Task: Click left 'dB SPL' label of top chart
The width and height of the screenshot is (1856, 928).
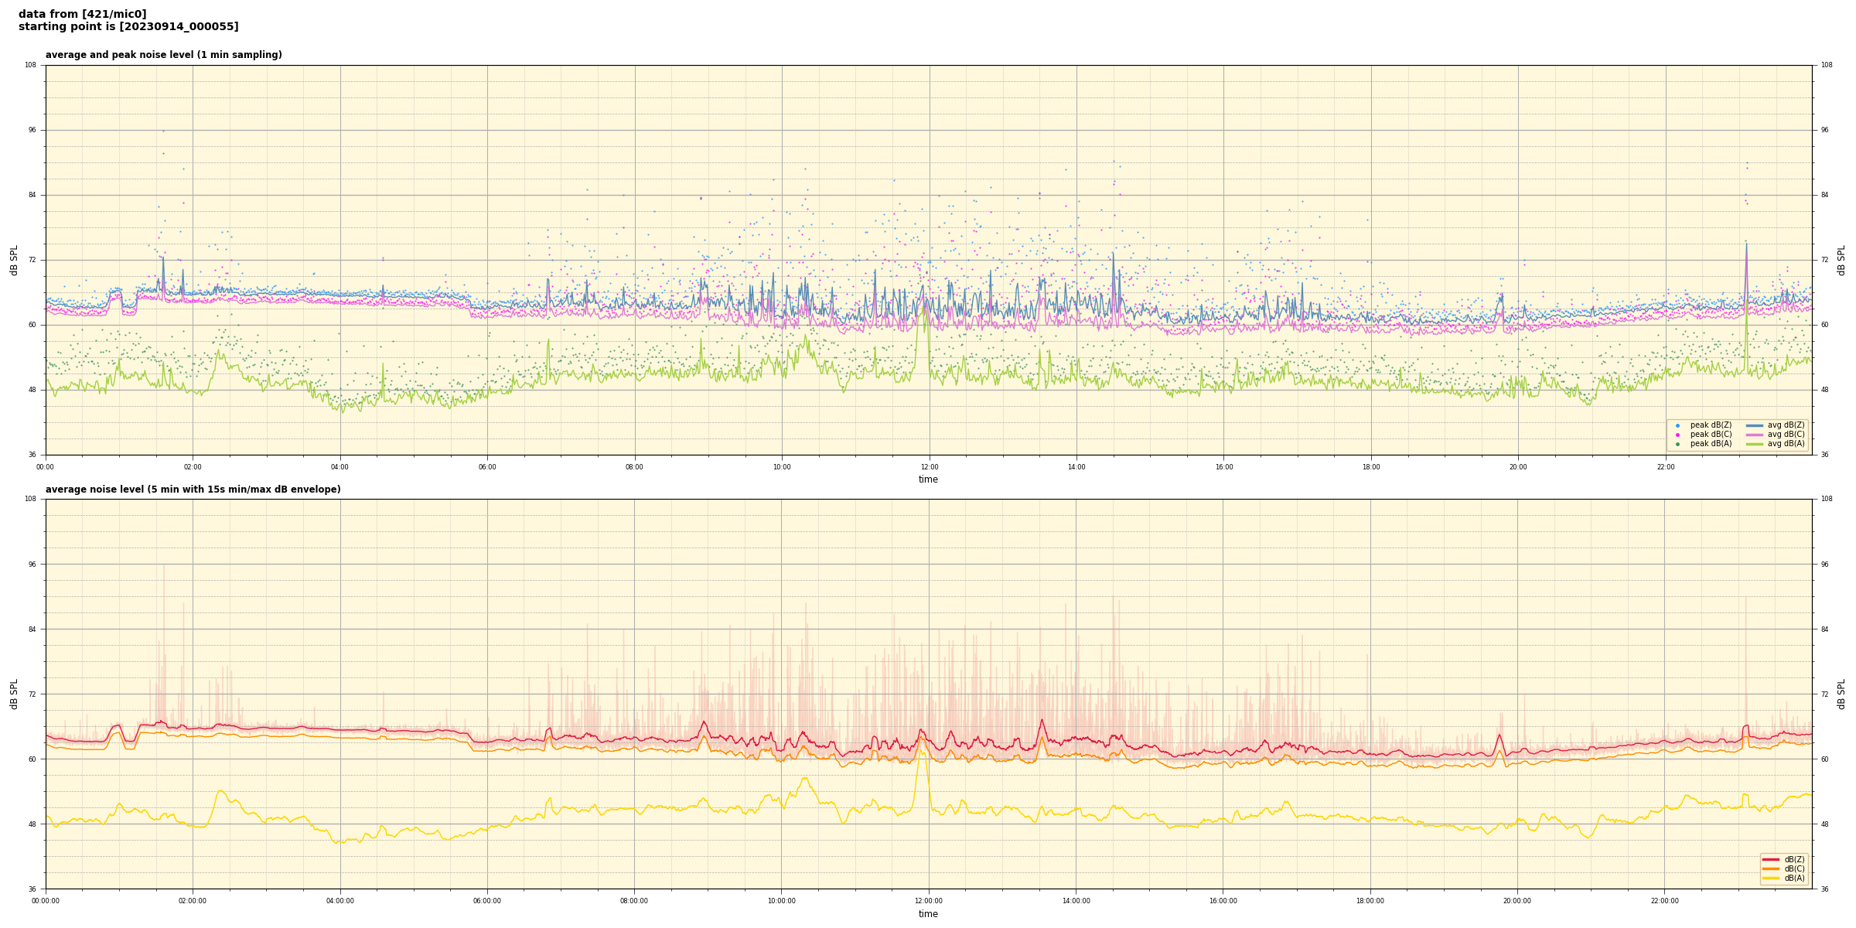Action: 14,260
